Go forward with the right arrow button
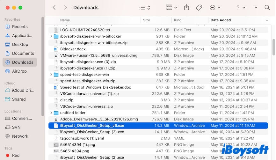 tap(65, 8)
